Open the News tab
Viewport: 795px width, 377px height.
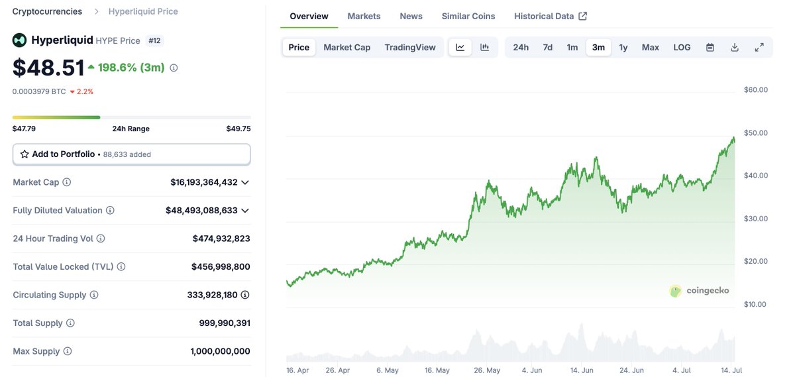[x=411, y=16]
